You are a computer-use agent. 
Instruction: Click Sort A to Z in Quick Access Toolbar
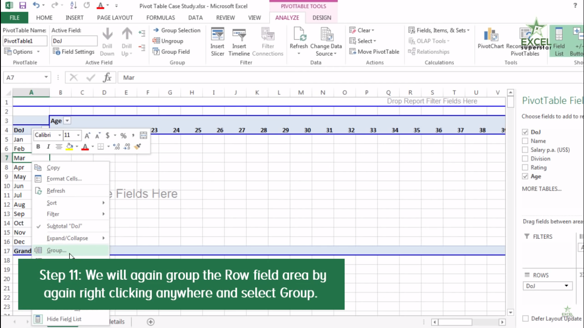tap(73, 6)
